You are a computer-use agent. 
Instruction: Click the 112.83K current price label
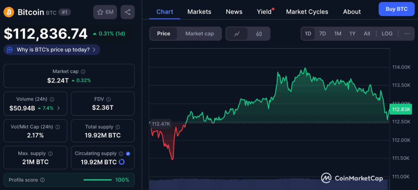click(x=401, y=109)
